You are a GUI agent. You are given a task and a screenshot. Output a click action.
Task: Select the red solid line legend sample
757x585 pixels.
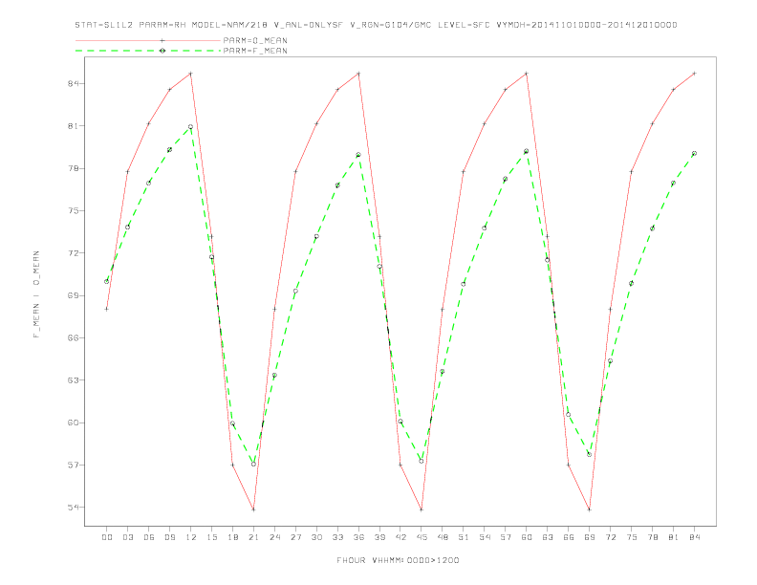coord(148,40)
